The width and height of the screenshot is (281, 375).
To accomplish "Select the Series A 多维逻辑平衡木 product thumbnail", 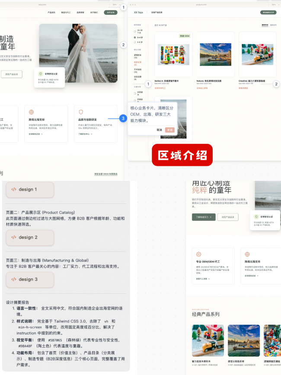I will (173, 54).
